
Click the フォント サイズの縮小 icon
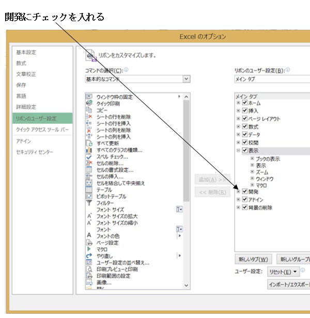pyautogui.click(x=89, y=222)
